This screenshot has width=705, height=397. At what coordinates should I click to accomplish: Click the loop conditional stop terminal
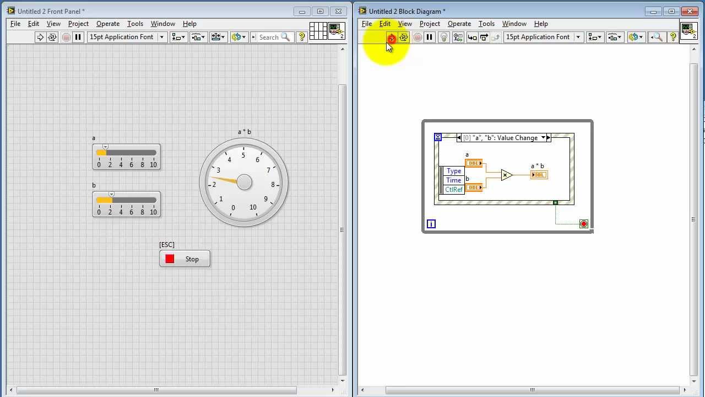(584, 224)
